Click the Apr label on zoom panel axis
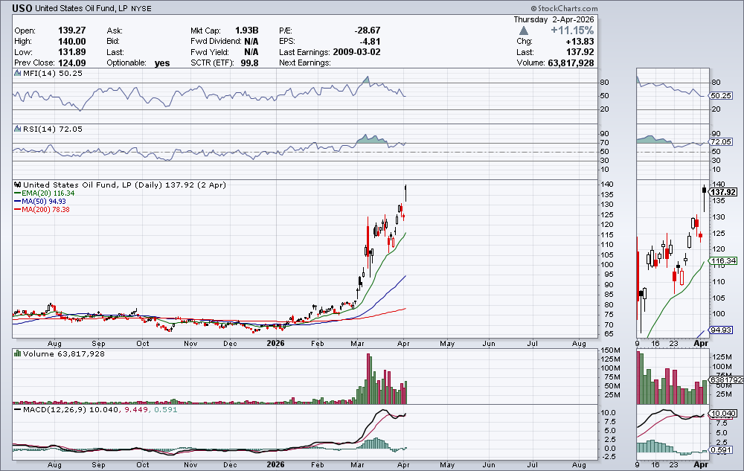 click(701, 343)
